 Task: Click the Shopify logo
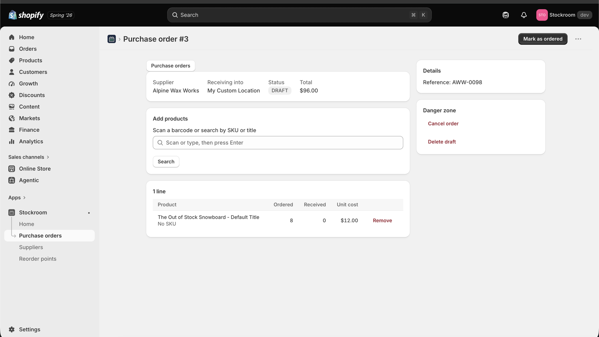(26, 15)
